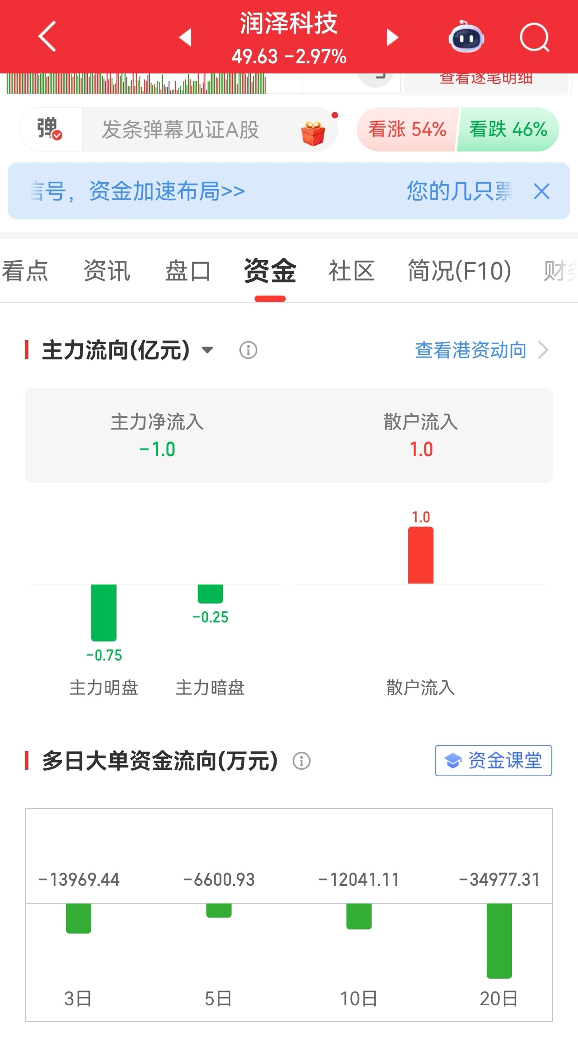Open 资金加速布局>> banner link
Image resolution: width=578 pixels, height=1053 pixels.
[x=167, y=191]
